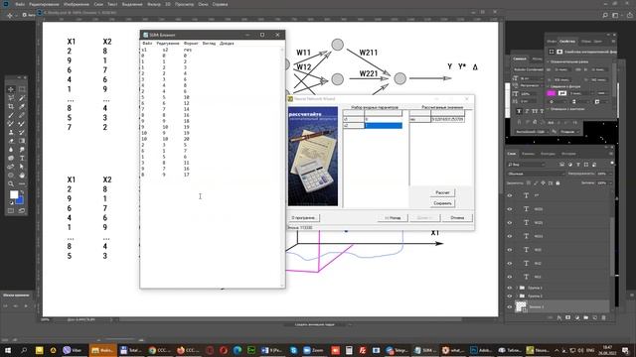Open Photoshop's Изображение menu
The image size is (636, 357).
tap(77, 4)
